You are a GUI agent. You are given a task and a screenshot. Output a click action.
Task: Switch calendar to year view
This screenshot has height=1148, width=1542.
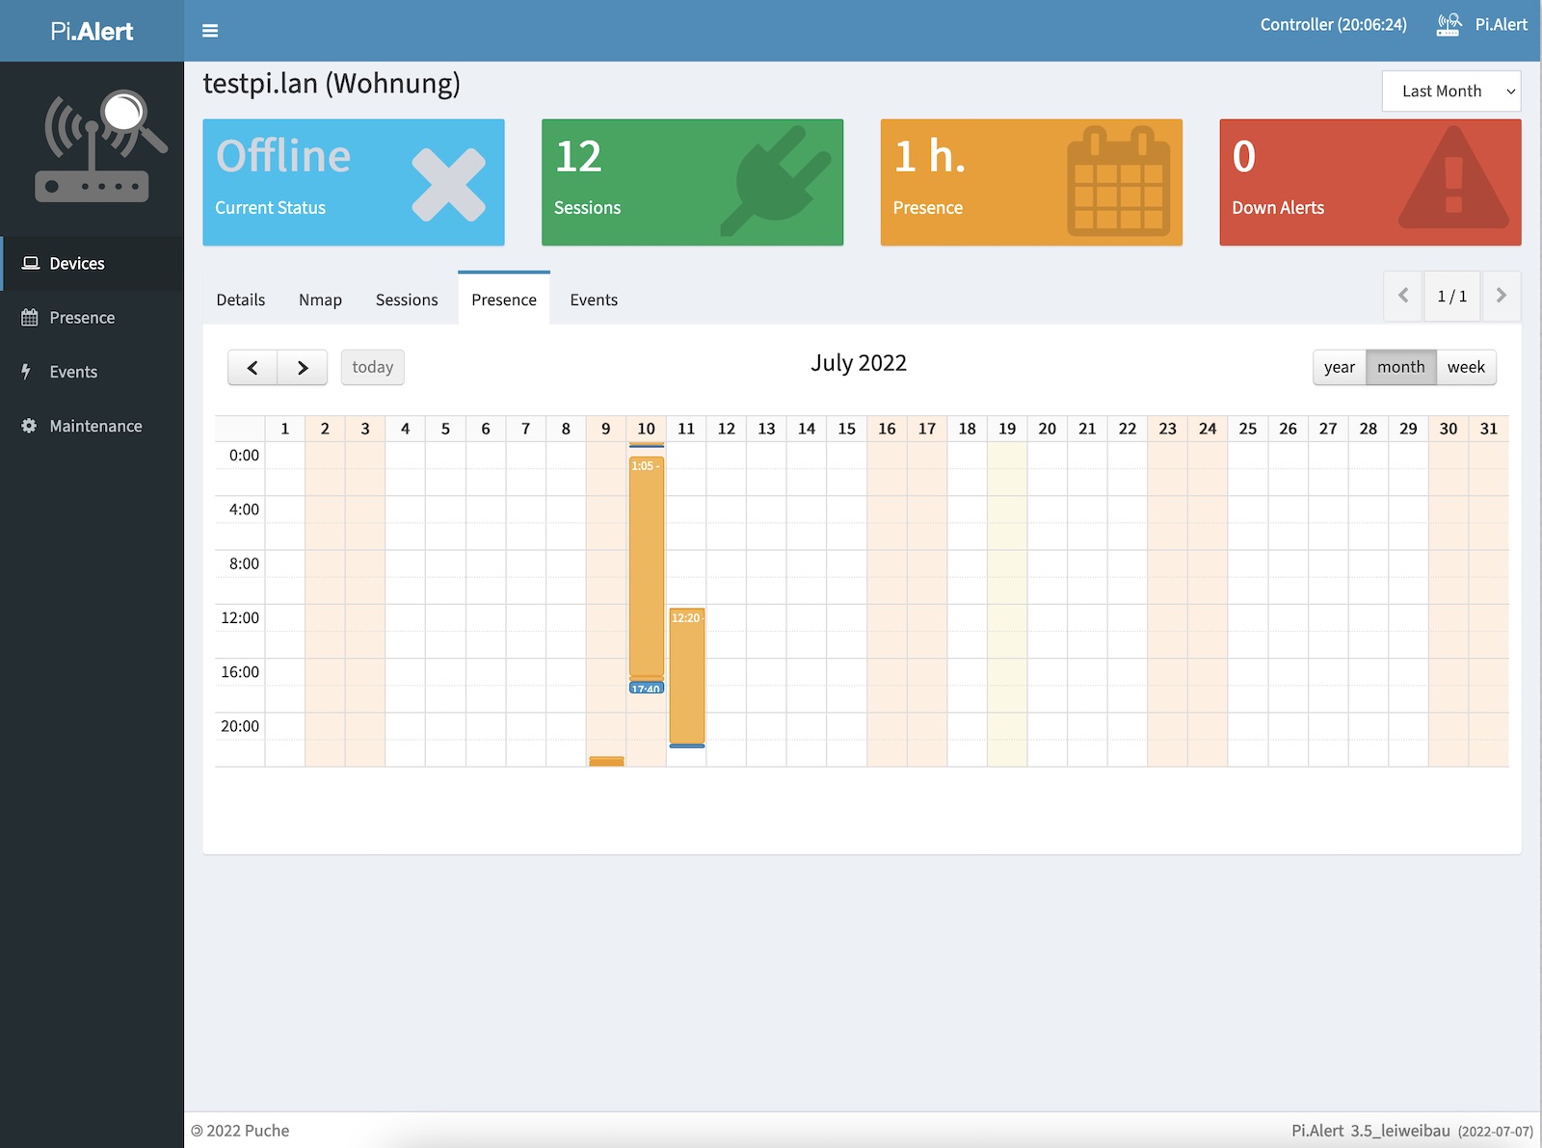tap(1339, 367)
